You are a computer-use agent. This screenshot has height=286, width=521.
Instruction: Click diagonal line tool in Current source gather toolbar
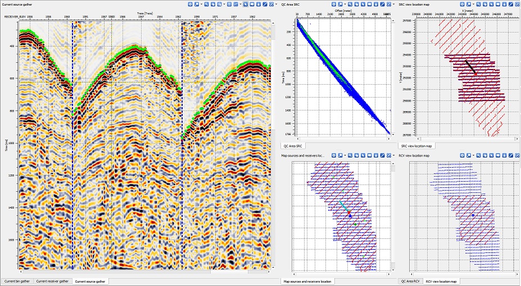pos(265,4)
